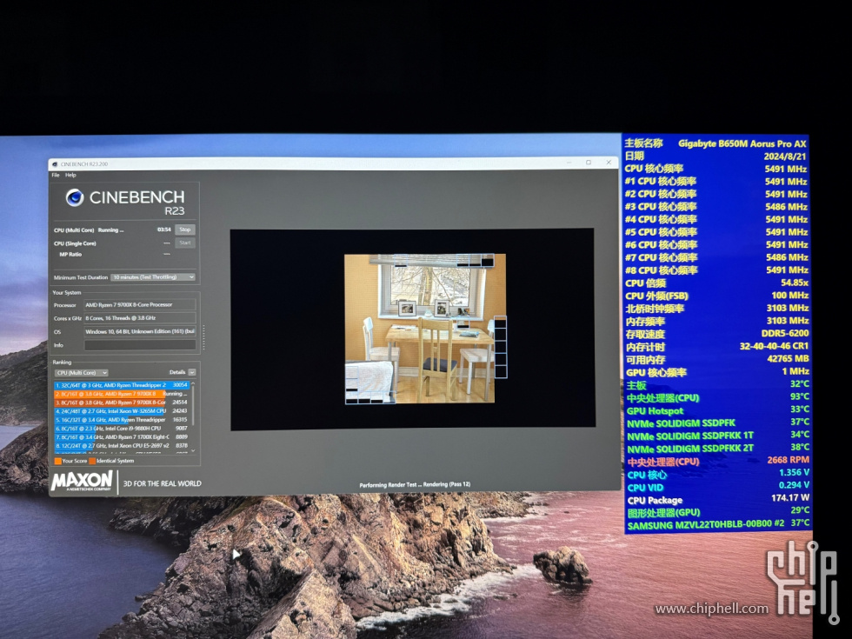Click the Cinebench sphere logo icon
This screenshot has width=852, height=639.
pos(75,198)
